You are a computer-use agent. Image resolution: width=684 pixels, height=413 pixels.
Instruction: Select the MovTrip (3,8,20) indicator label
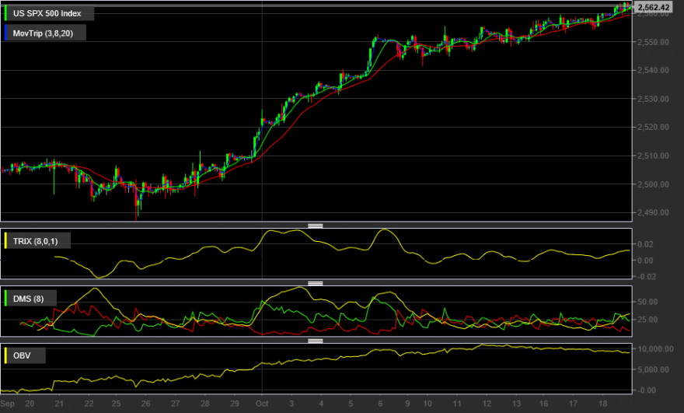point(44,33)
